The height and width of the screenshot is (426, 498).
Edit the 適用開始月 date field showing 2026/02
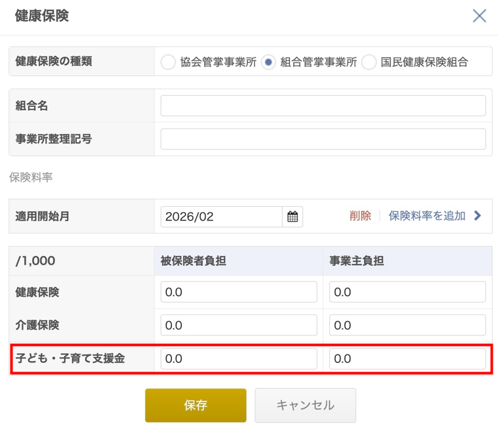pyautogui.click(x=221, y=217)
